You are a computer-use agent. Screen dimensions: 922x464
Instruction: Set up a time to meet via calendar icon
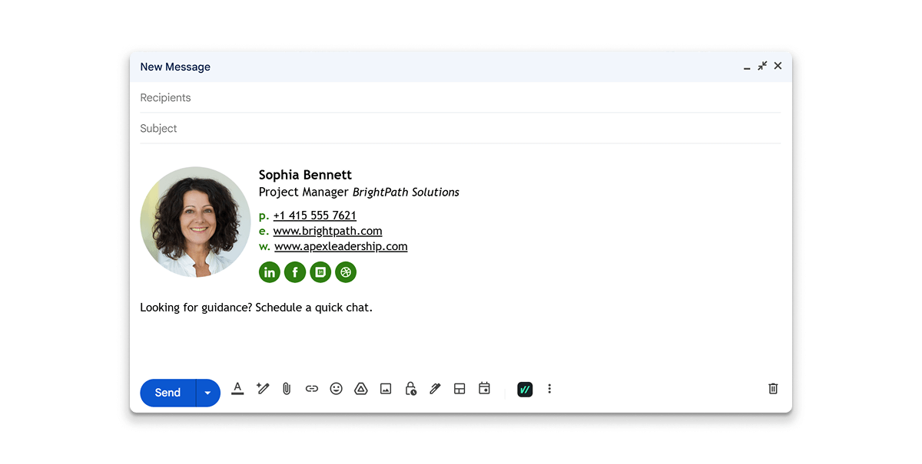point(484,389)
